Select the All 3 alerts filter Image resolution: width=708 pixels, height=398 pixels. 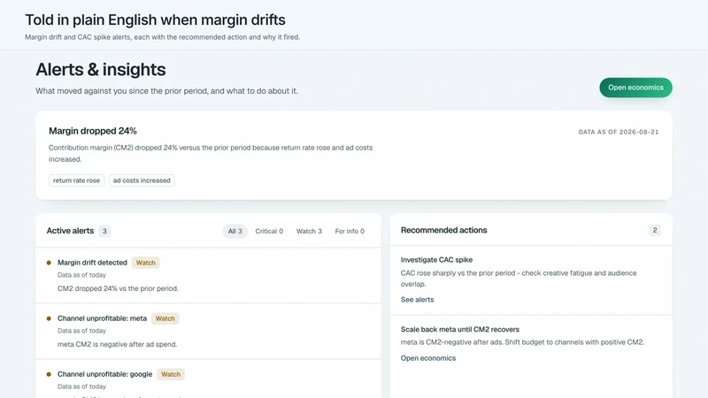tap(235, 231)
